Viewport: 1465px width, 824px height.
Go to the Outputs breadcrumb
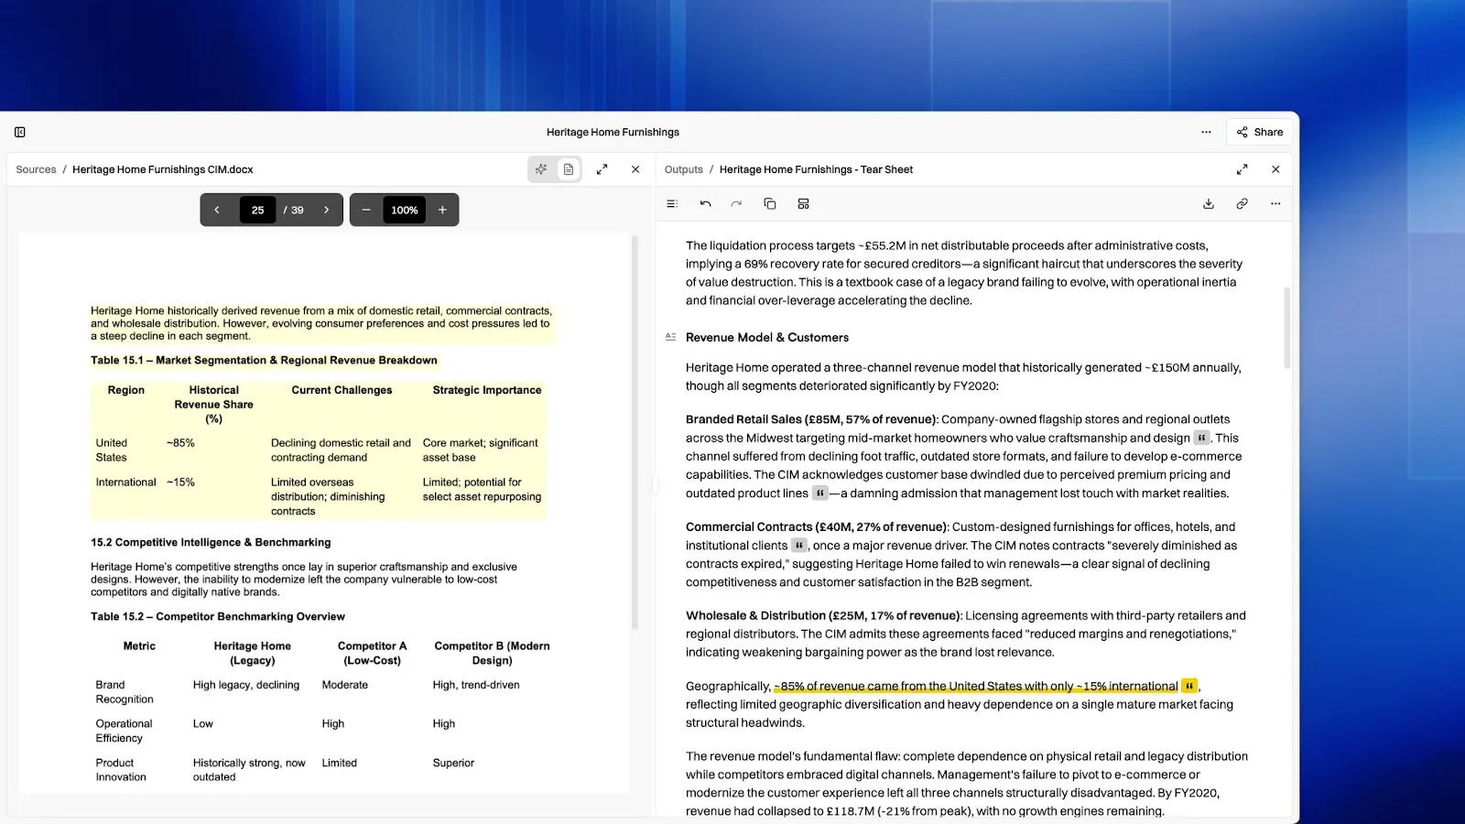pos(683,169)
